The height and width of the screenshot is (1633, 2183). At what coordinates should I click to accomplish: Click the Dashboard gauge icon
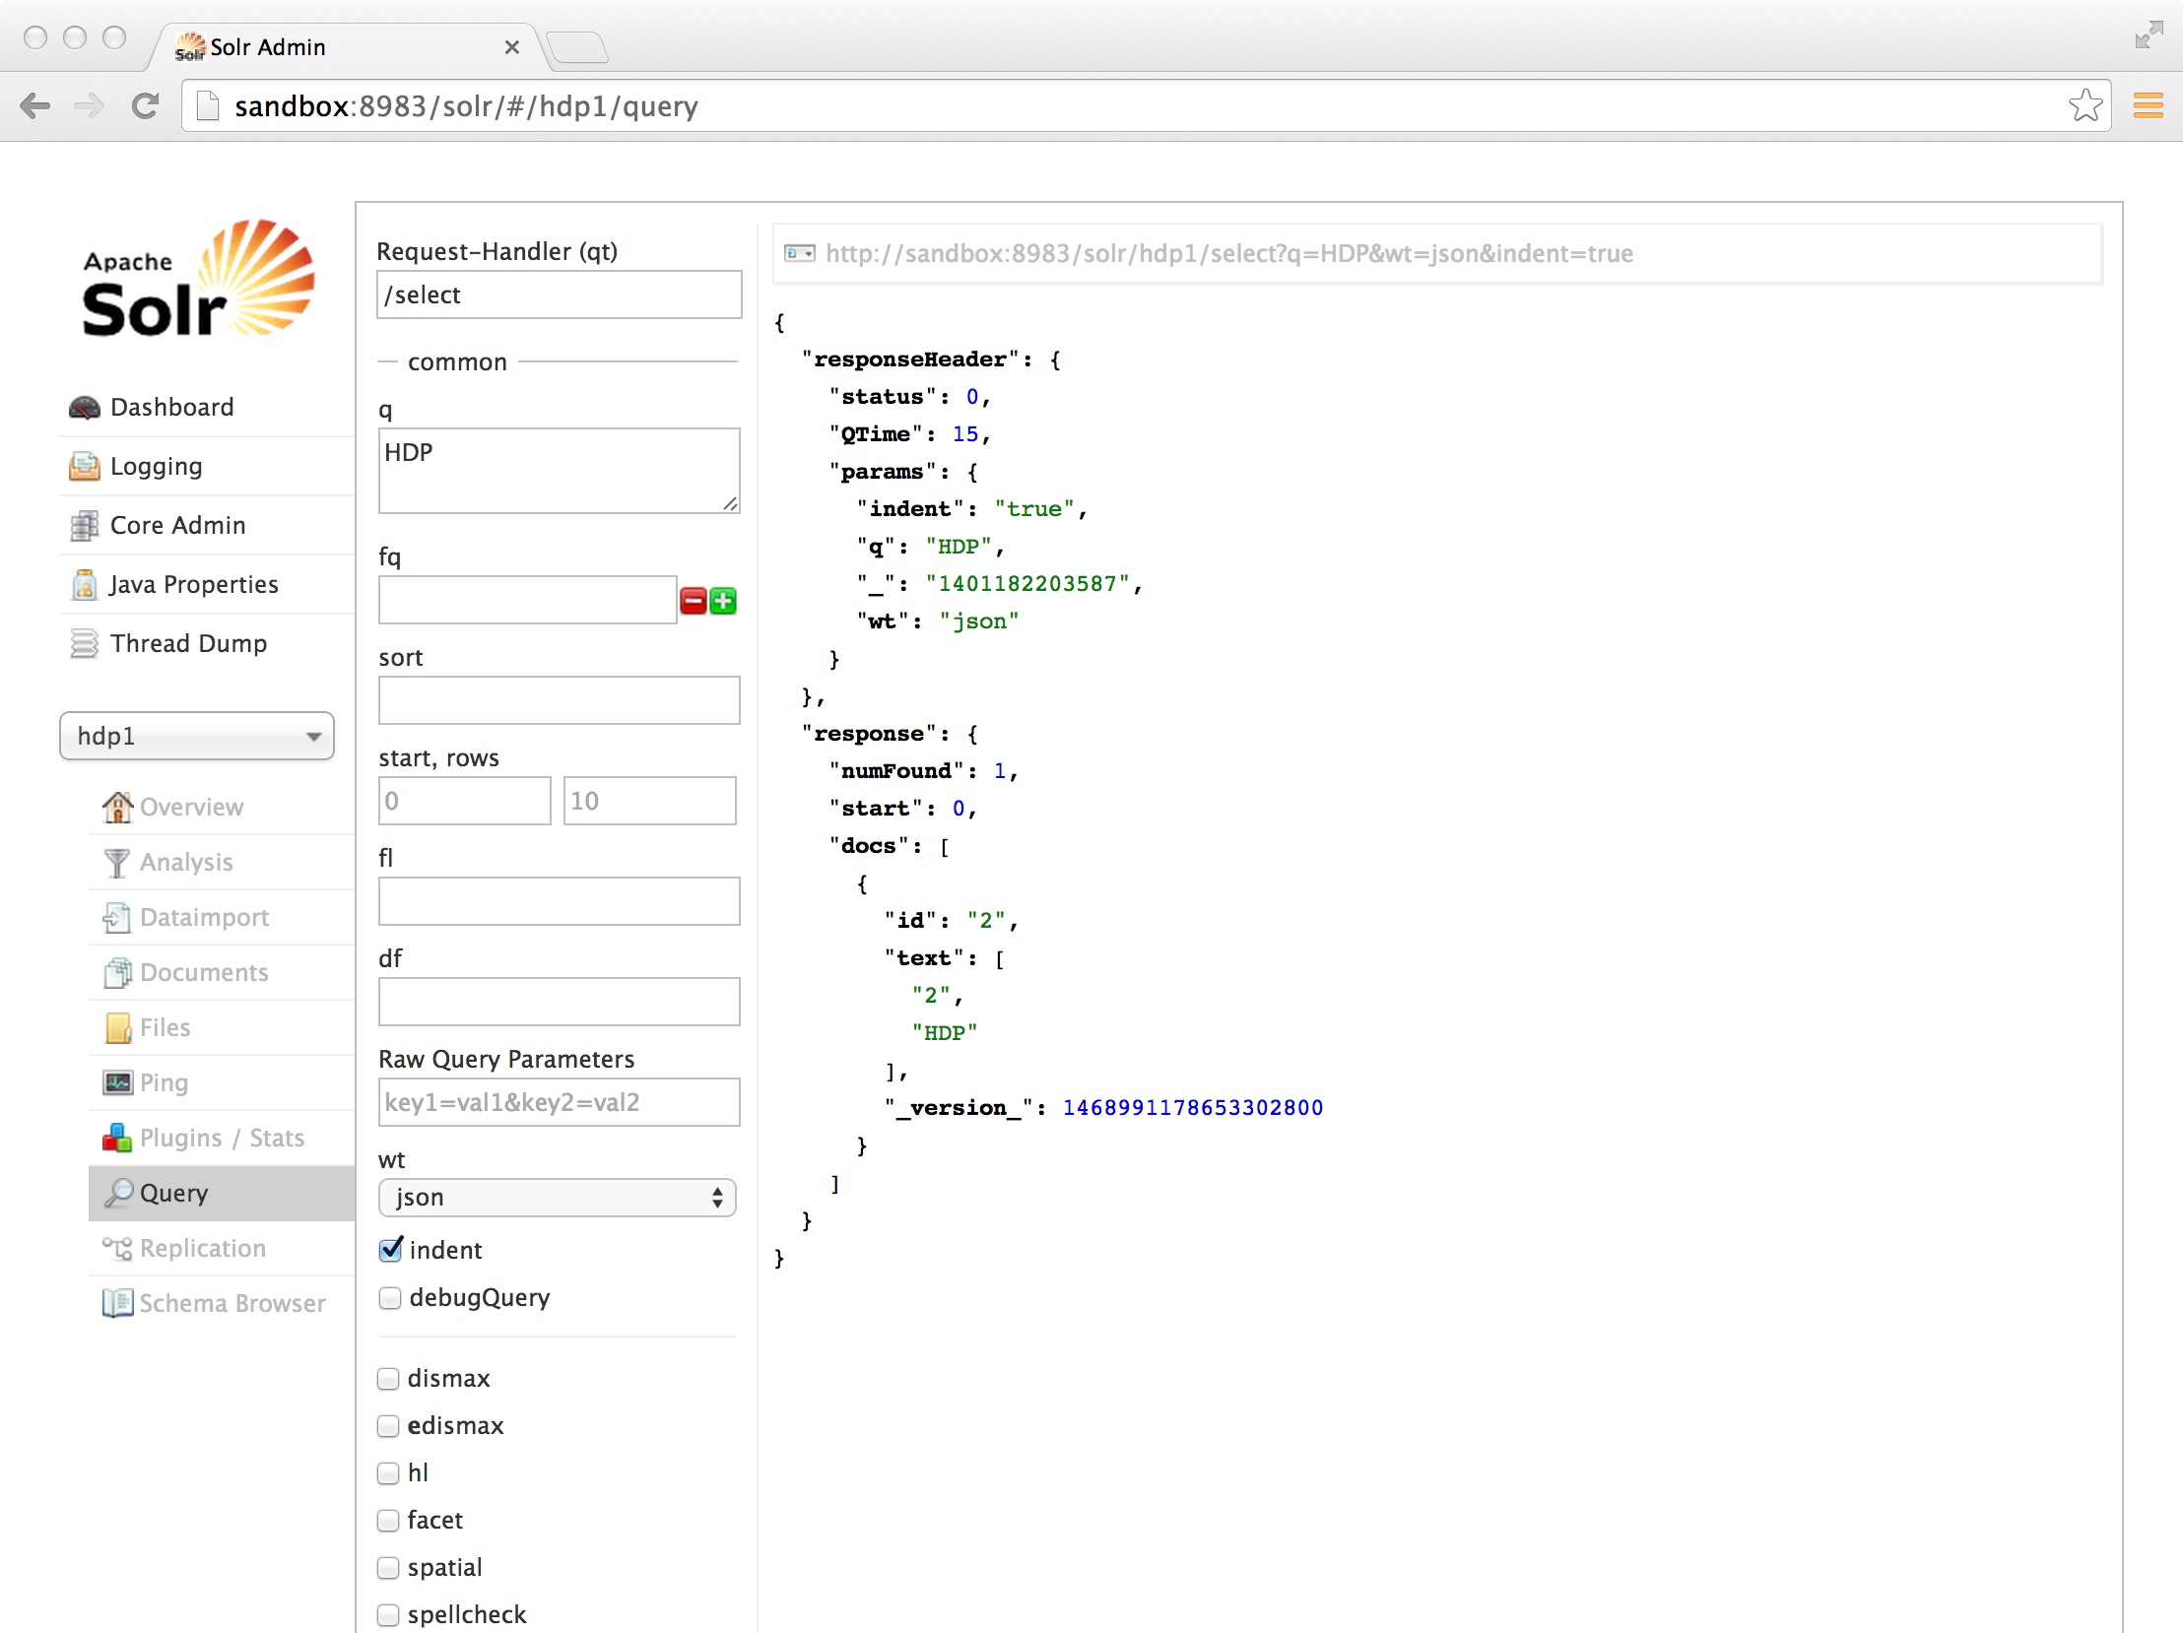84,408
